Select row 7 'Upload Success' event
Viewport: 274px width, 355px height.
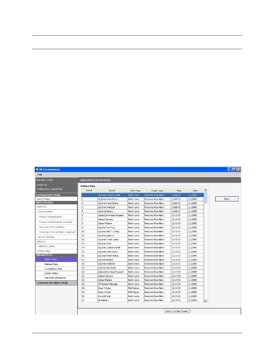click(x=142, y=219)
